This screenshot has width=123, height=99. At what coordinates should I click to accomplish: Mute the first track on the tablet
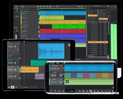coord(9,46)
